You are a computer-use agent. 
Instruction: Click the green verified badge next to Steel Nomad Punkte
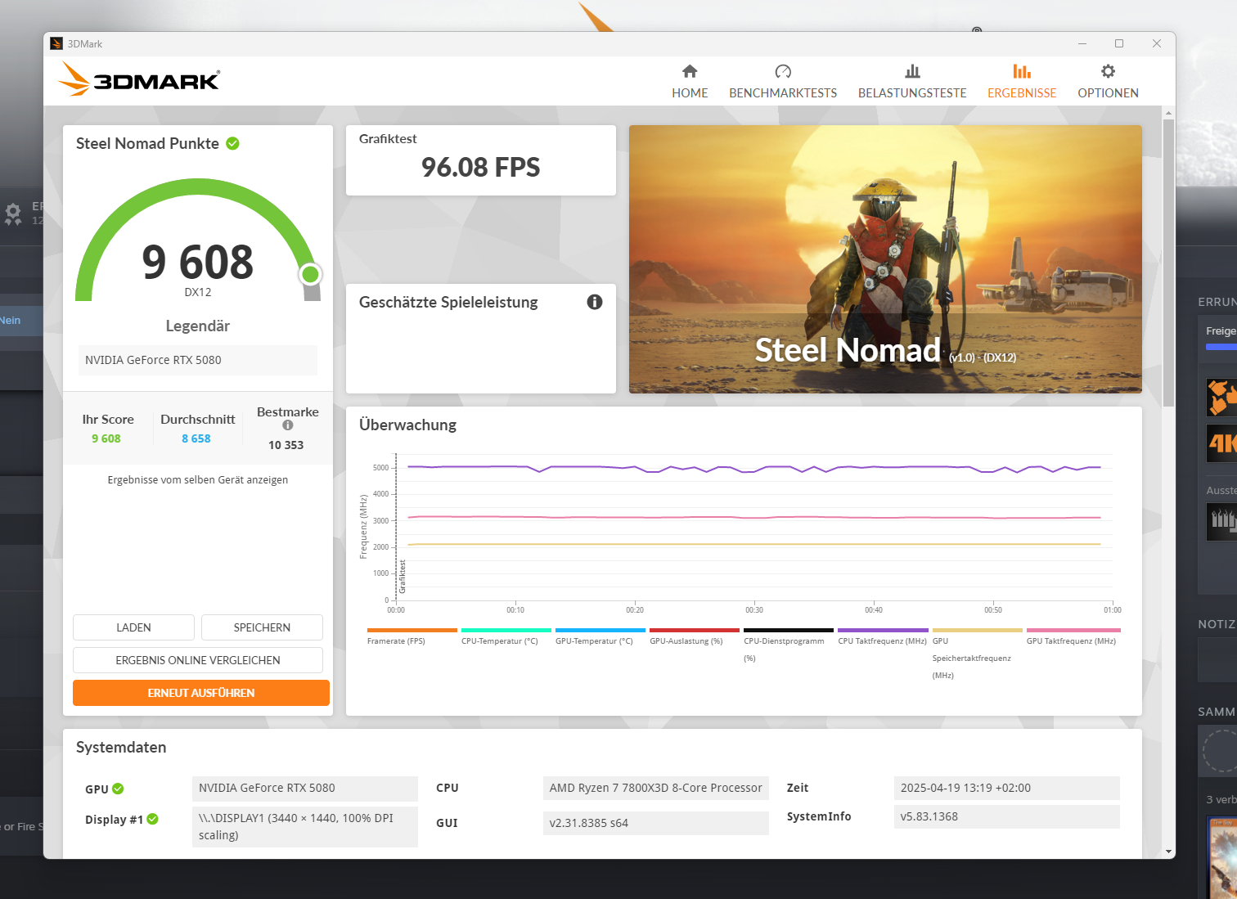pos(232,143)
